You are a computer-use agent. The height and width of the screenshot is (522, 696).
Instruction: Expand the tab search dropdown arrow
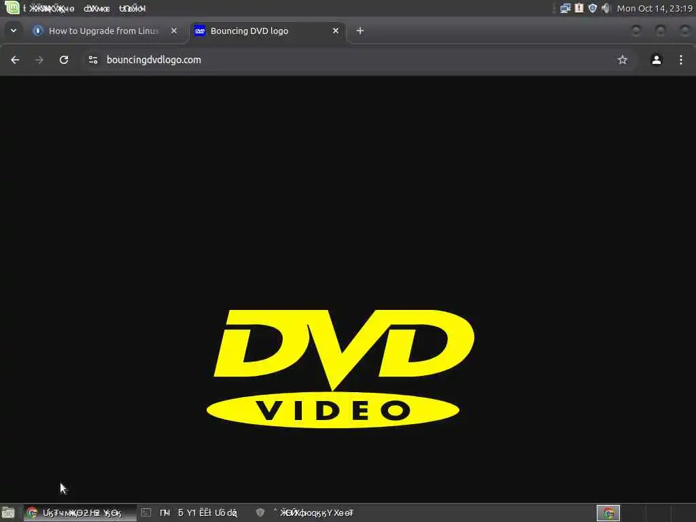[14, 31]
